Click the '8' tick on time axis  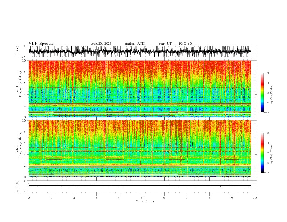(x=209, y=198)
